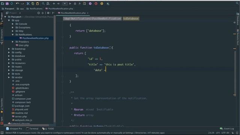Expand the Console folder
The image size is (240, 135).
click(x=13, y=24)
